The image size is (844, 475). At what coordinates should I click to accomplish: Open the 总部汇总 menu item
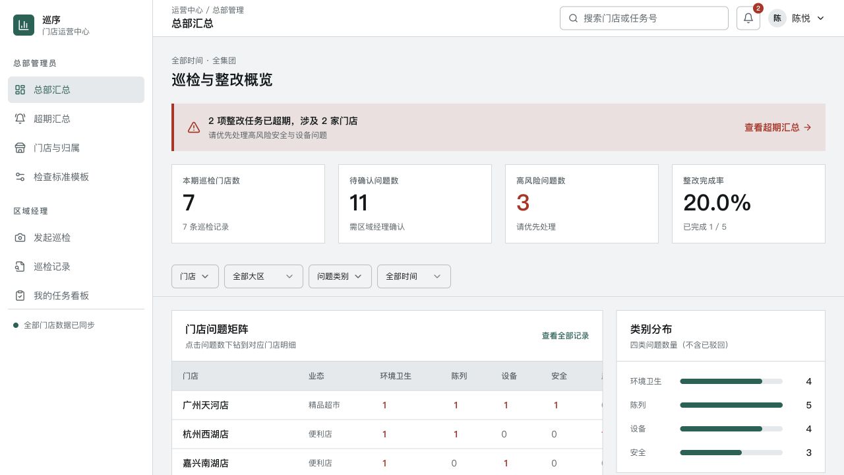coord(76,90)
